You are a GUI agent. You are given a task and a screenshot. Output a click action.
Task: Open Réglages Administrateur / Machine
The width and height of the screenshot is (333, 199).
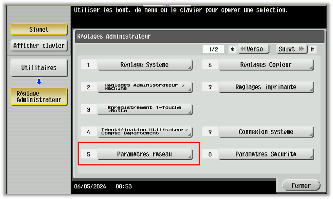click(145, 87)
